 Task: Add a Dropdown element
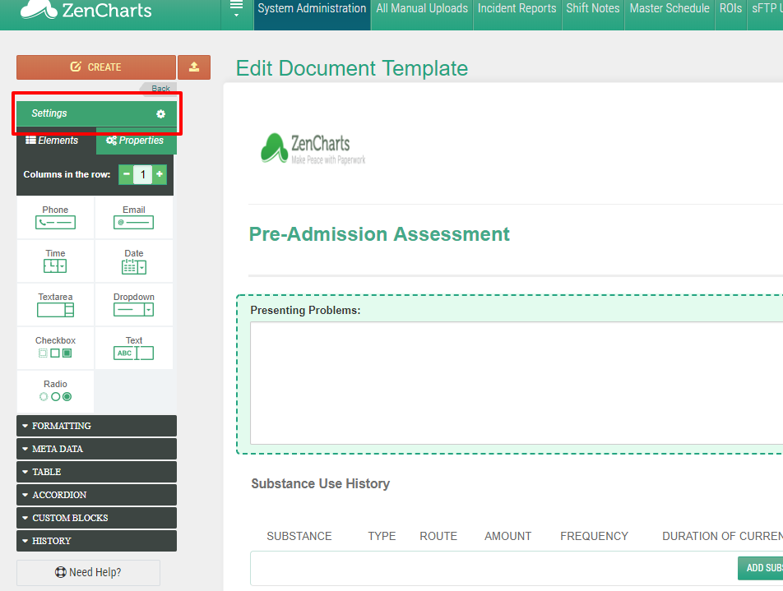click(x=134, y=304)
